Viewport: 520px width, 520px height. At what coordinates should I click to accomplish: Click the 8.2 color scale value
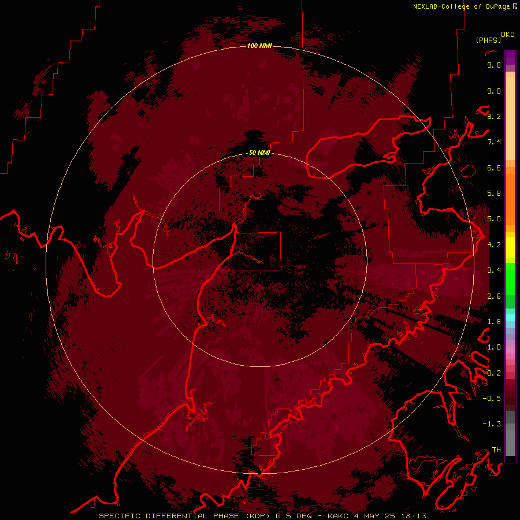[494, 116]
